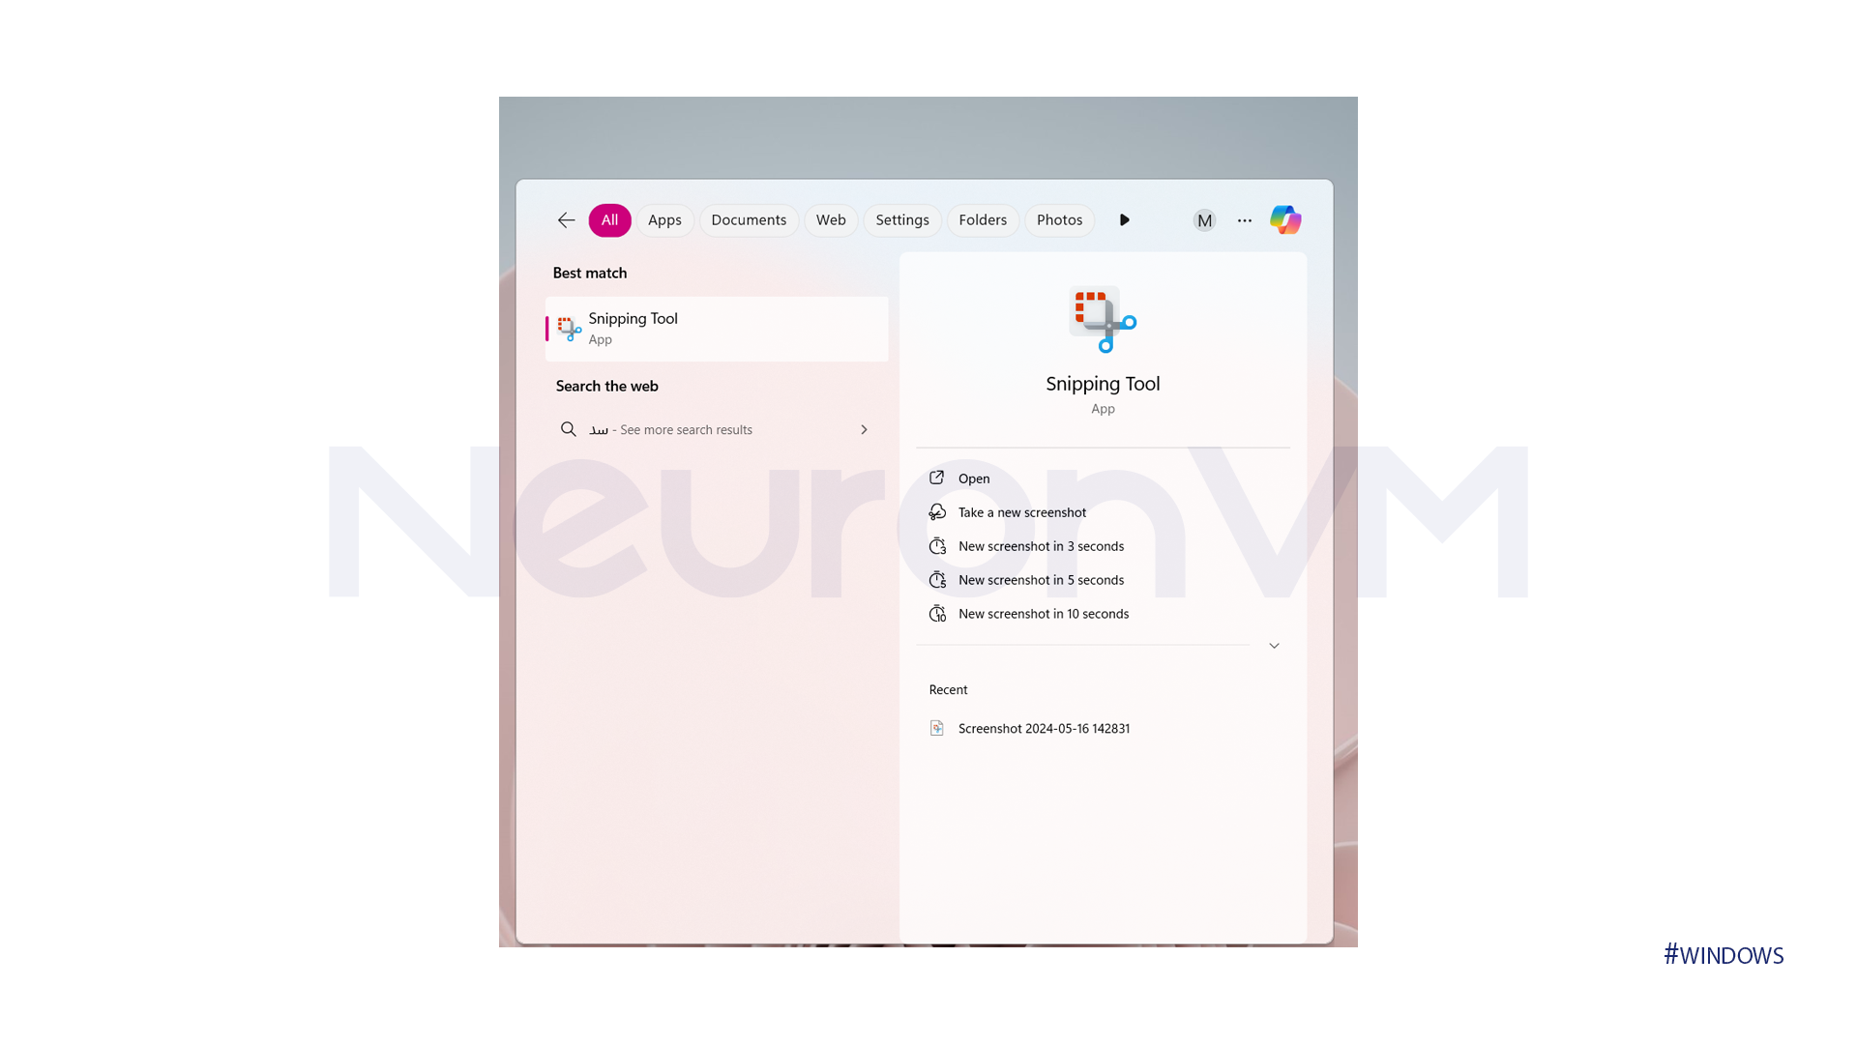
Task: Click New screenshot in 10 seconds
Action: [x=1044, y=613]
